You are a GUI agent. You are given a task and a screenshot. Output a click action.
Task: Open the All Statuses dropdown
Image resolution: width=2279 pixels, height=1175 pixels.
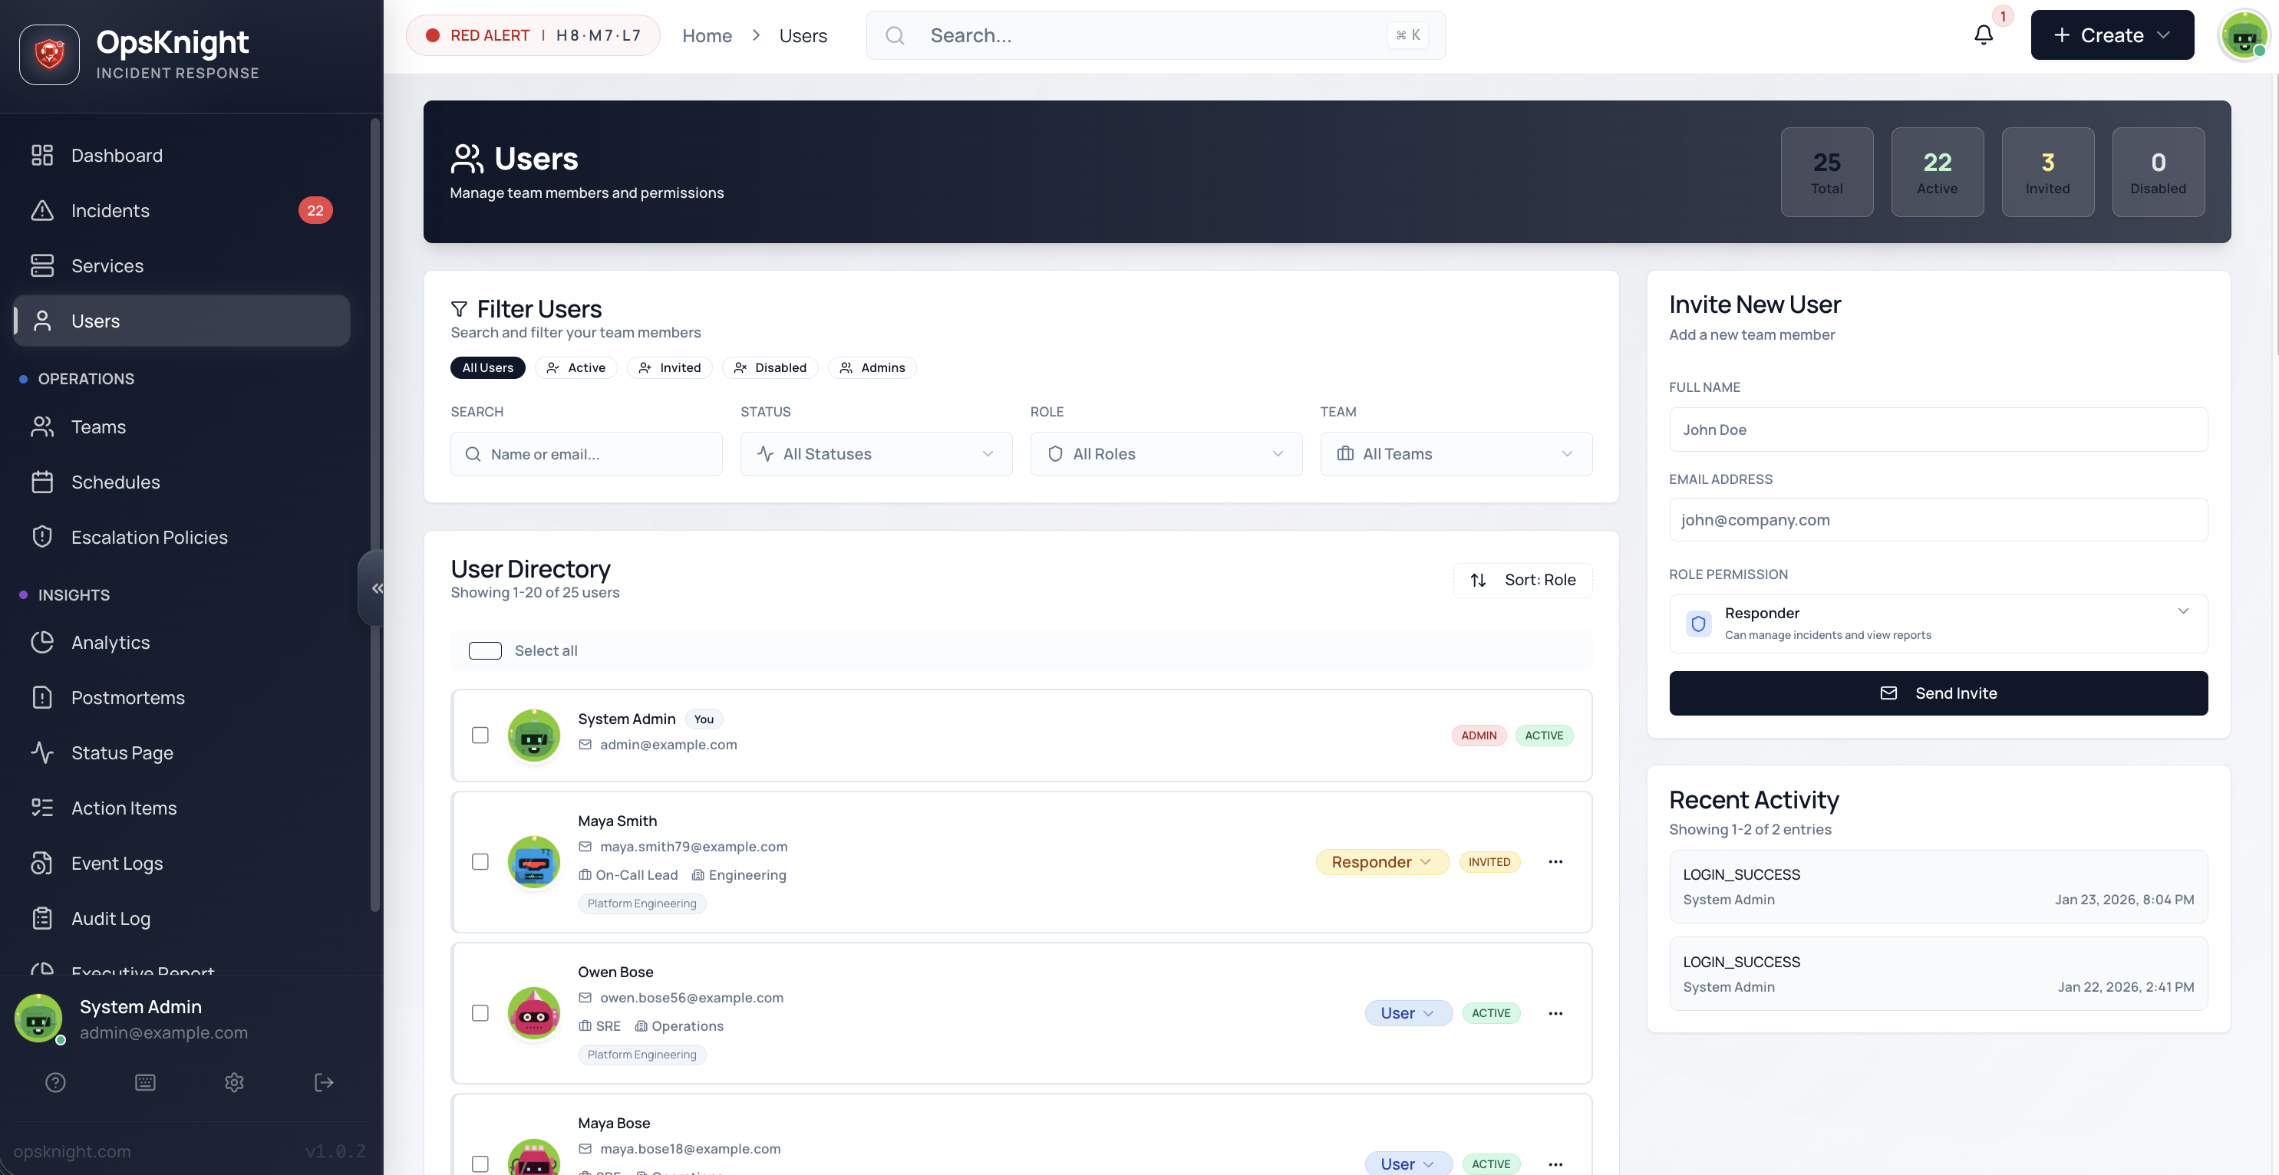coord(876,453)
